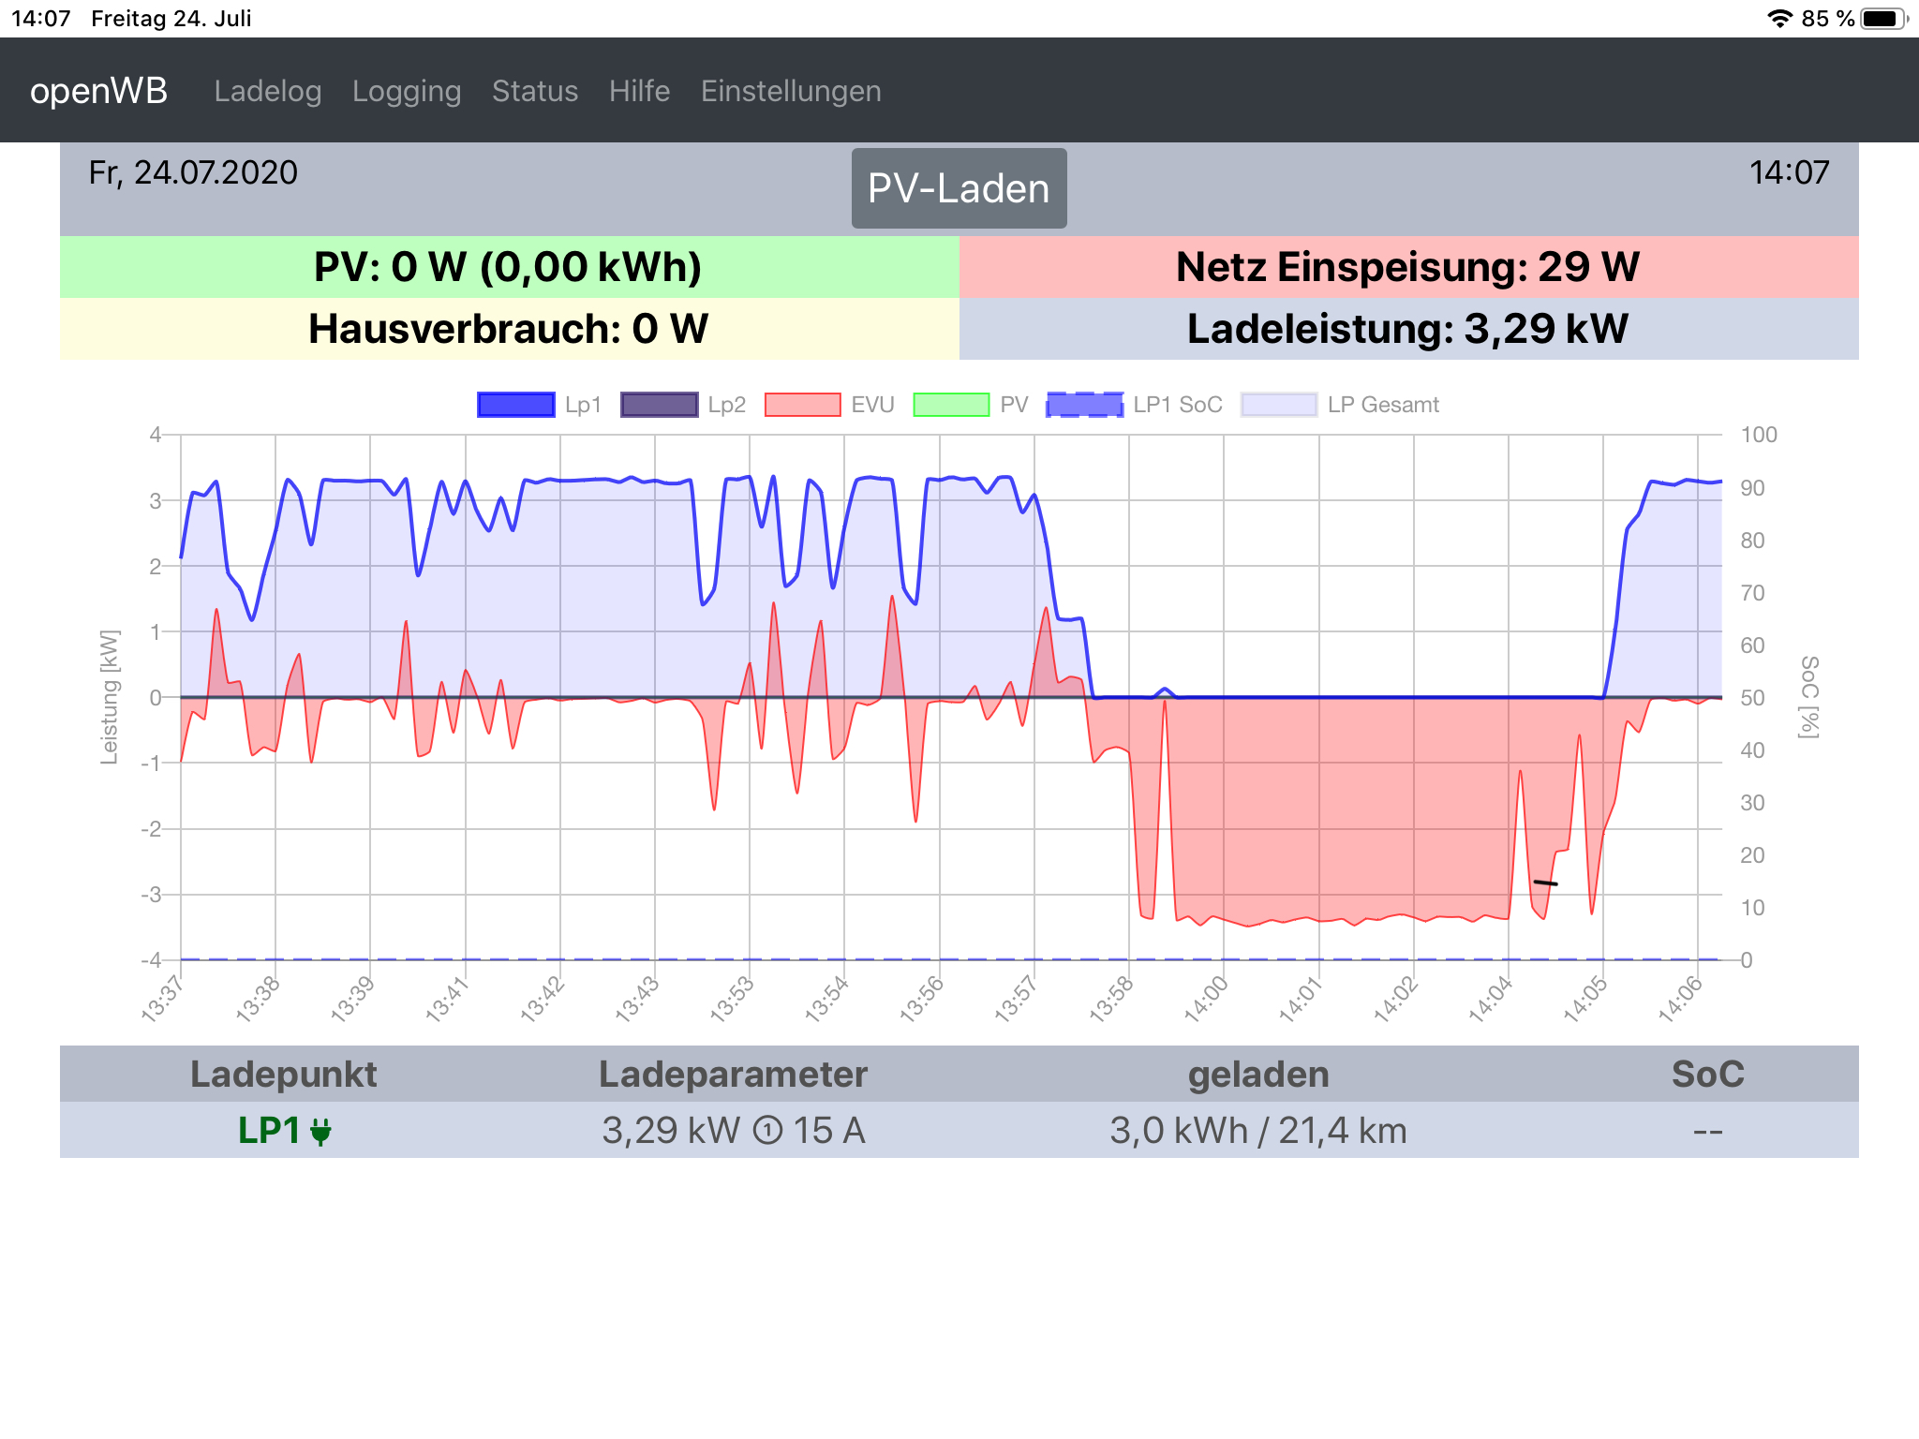Open the Ladelog menu
Image resolution: width=1919 pixels, height=1439 pixels.
pyautogui.click(x=267, y=91)
